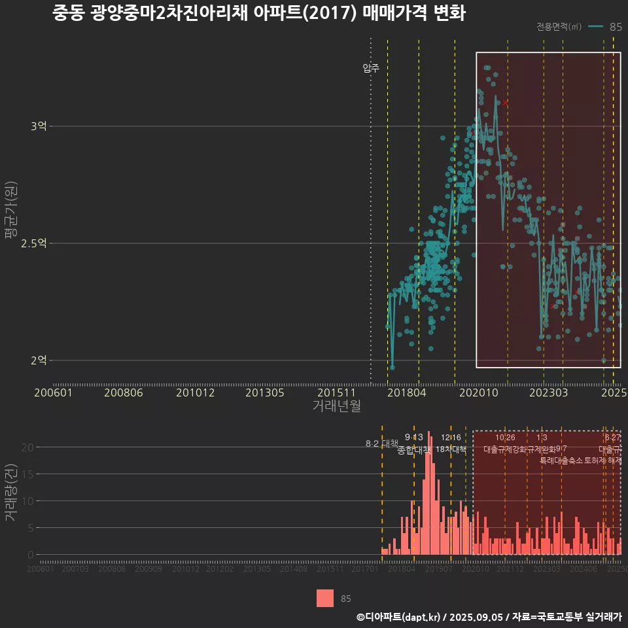The image size is (628, 628).
Task: Click the '202406' tick on volume chart
Action: click(x=583, y=568)
